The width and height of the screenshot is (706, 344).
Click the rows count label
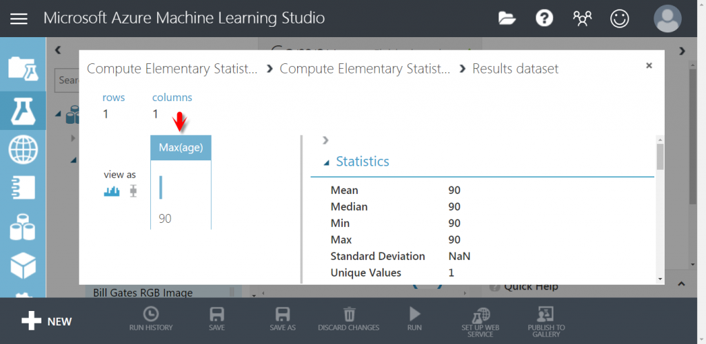coord(114,98)
